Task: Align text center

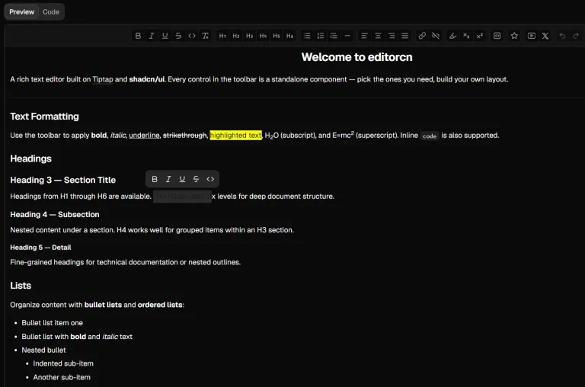Action: (378, 36)
